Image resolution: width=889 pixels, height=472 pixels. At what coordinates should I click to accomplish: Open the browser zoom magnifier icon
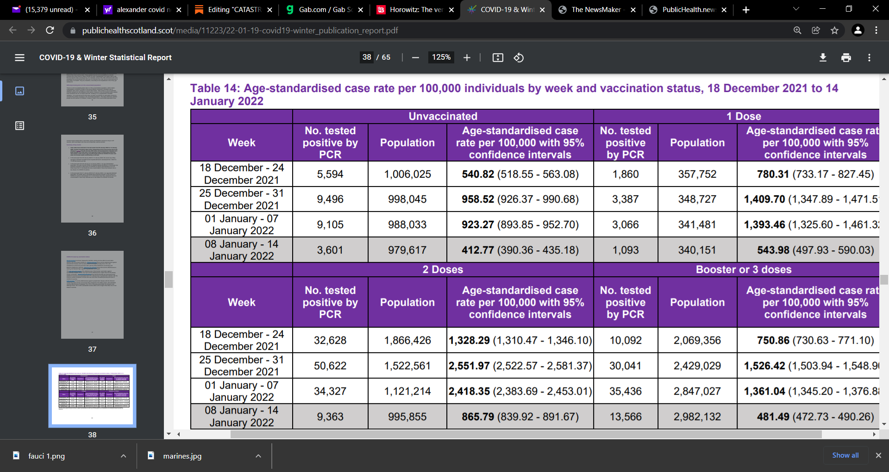797,30
